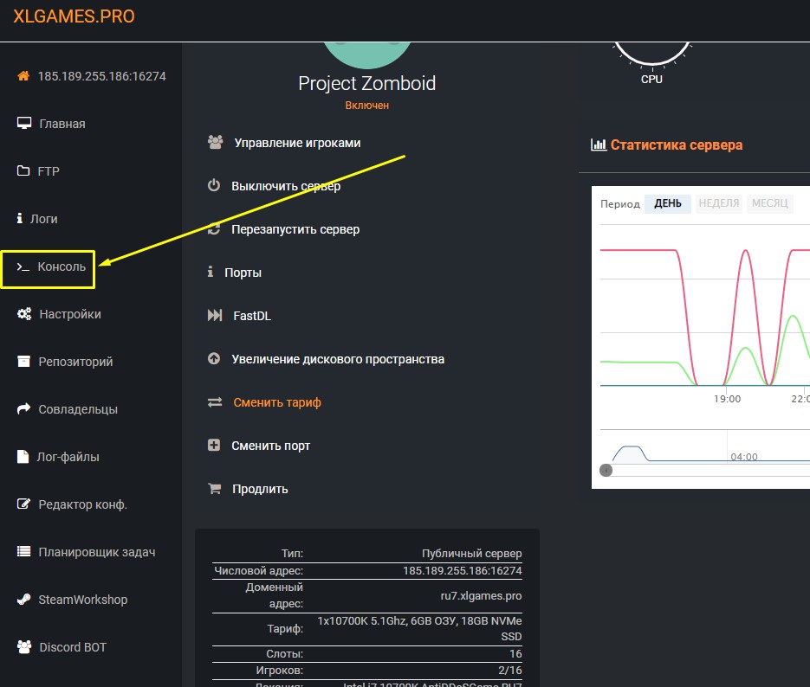The image size is (810, 687).
Task: Click the users icon for Discord BOT
Action: (x=23, y=647)
